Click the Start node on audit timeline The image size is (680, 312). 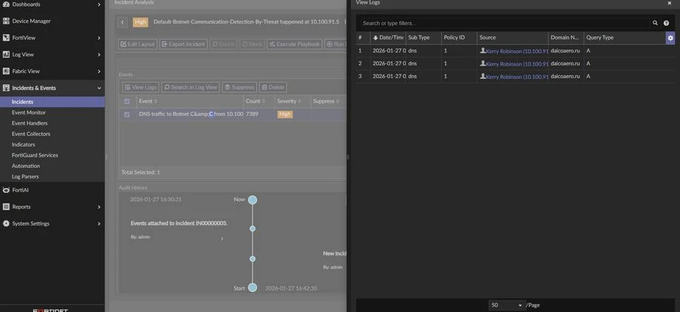tap(253, 288)
